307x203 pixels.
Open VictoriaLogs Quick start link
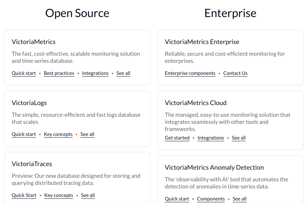point(24,134)
